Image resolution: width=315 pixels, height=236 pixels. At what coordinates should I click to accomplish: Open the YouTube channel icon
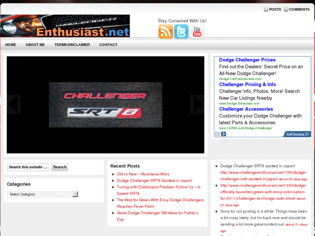197,32
